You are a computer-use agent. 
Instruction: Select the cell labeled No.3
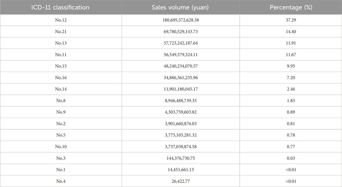(x=61, y=158)
